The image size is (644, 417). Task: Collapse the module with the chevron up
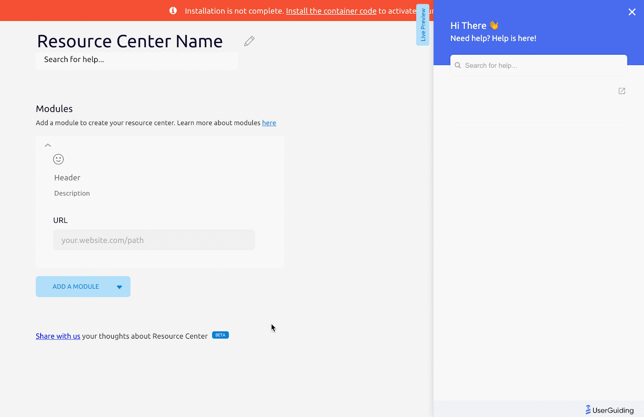[x=48, y=145]
